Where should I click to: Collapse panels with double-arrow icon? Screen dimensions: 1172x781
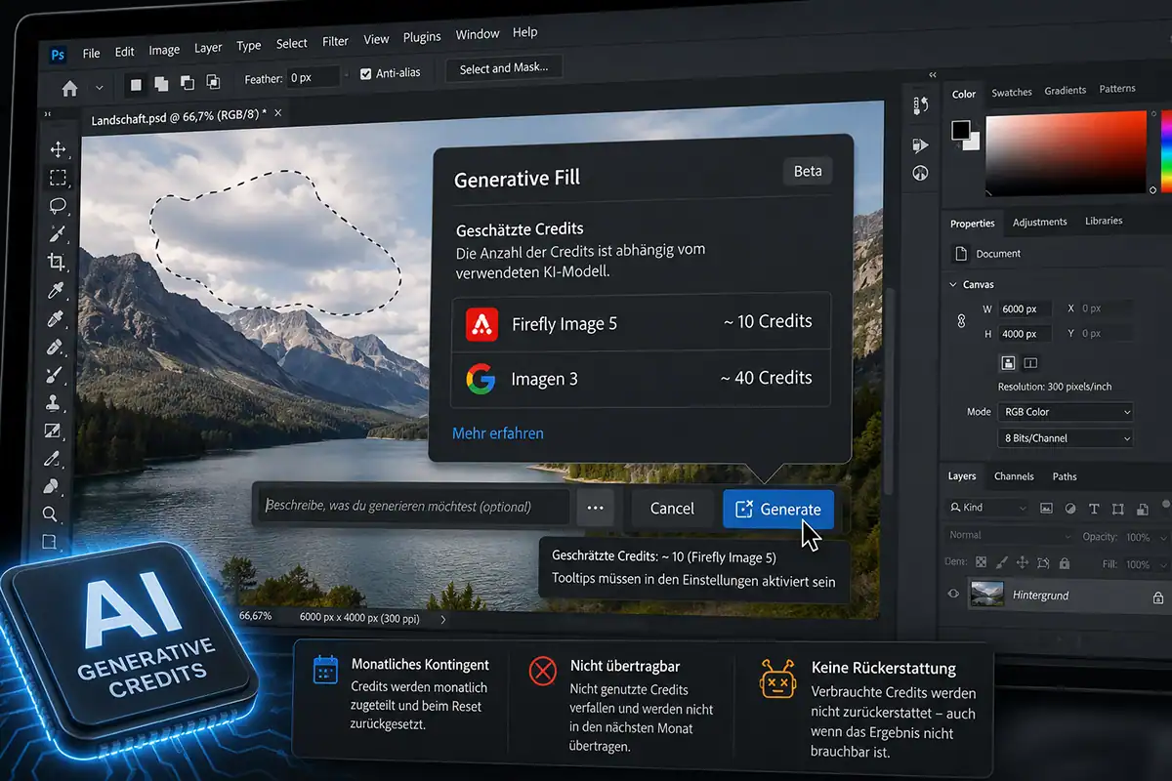pyautogui.click(x=933, y=75)
